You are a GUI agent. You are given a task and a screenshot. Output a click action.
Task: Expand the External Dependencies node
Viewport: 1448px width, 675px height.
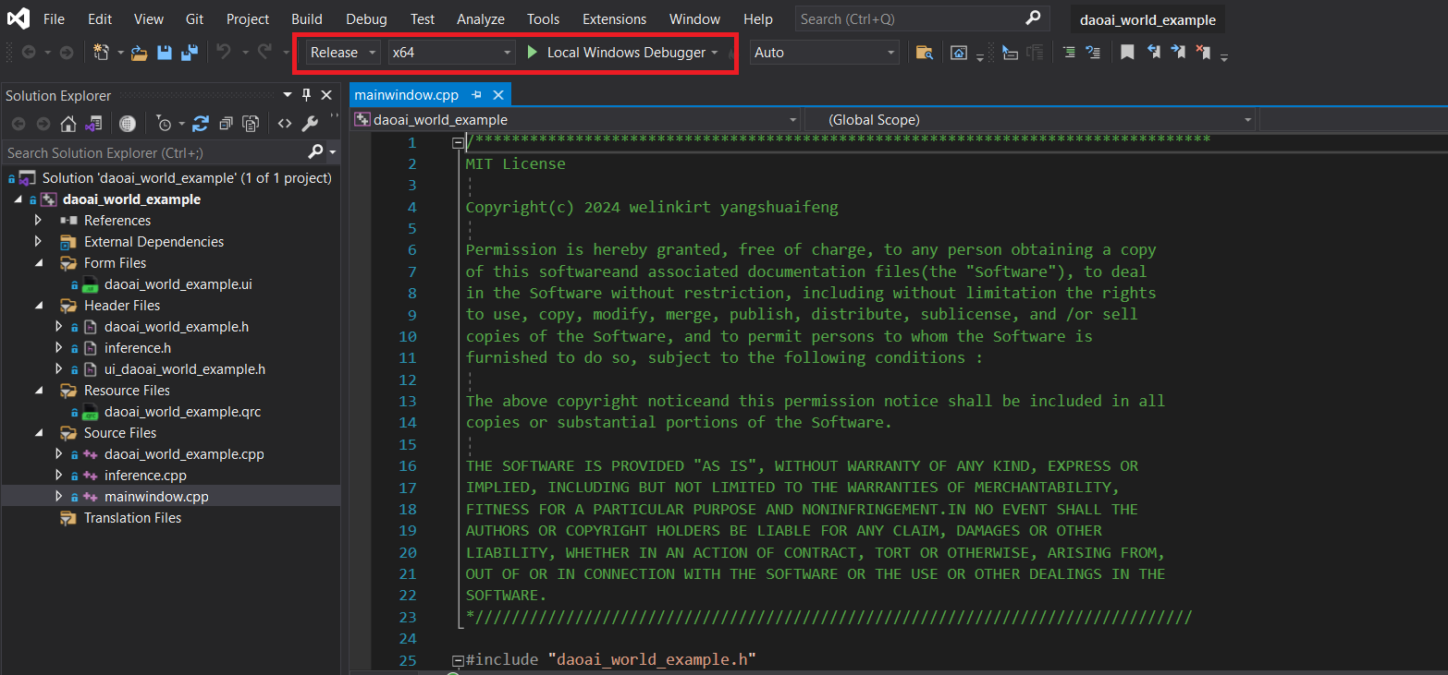[x=38, y=241]
